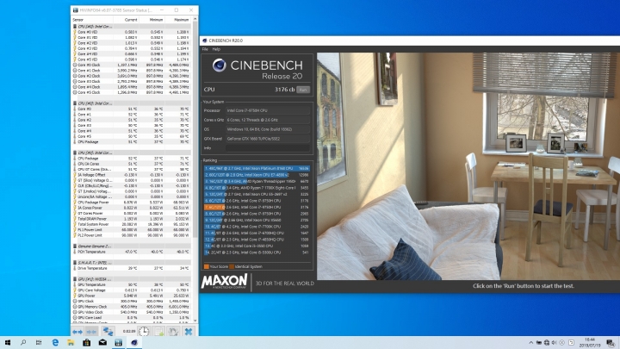Viewport: 620px width, 349px height.
Task: Select the Core #5 Clock sensor row
Action: [131, 92]
